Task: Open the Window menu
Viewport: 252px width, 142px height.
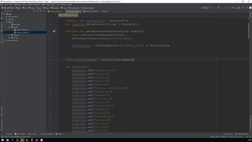Action: 64,4
